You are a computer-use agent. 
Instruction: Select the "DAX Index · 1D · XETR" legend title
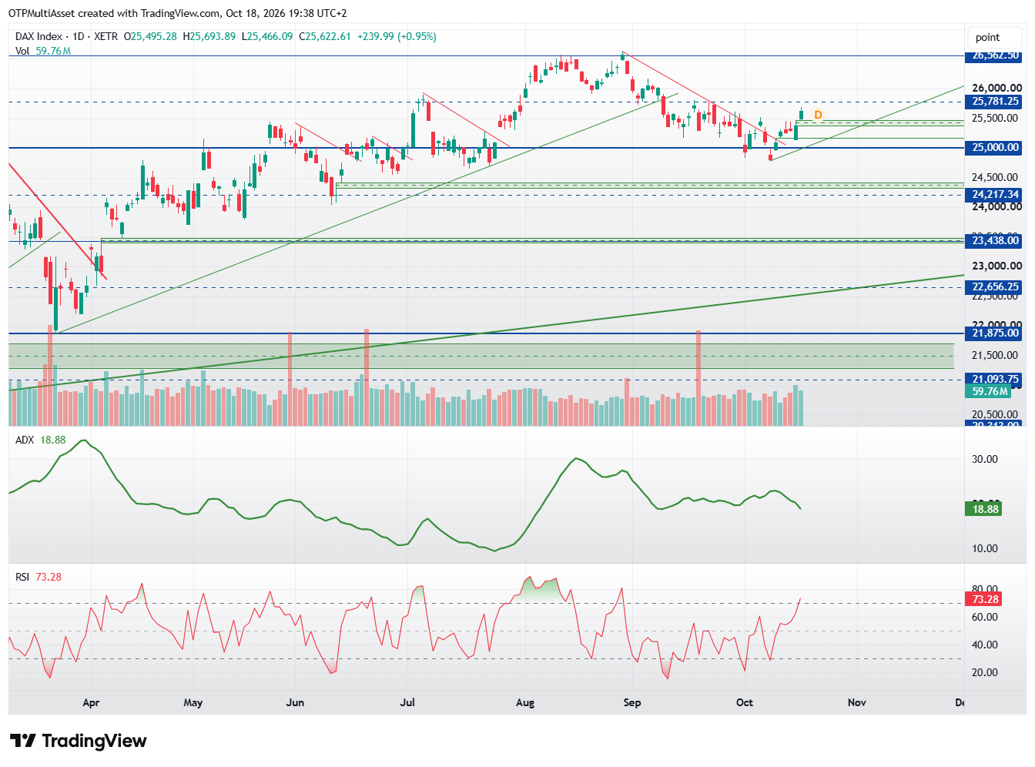pos(67,36)
